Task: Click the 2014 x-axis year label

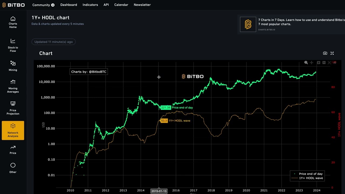Action: pyautogui.click(x=141, y=190)
